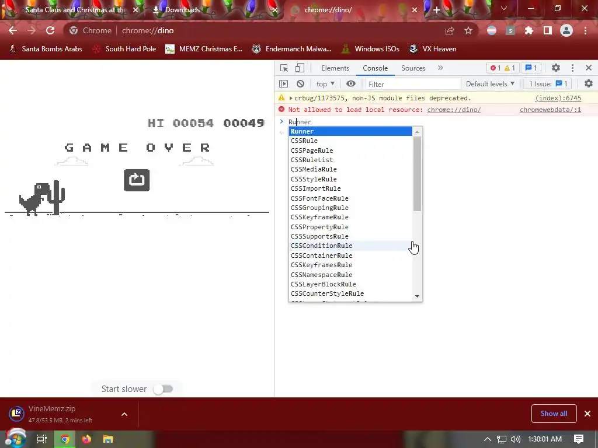Open the Default levels dropdown

490,84
